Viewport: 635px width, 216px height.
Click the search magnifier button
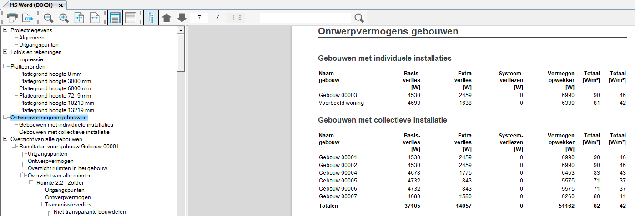click(x=359, y=18)
